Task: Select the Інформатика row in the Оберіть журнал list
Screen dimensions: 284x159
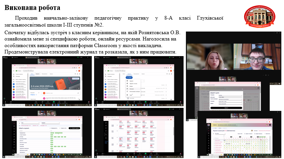Action: click(x=50, y=133)
